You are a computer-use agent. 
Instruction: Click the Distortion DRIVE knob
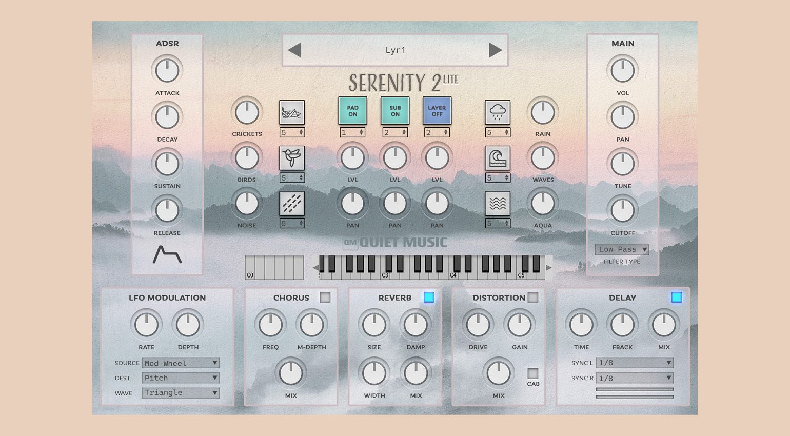coord(478,325)
